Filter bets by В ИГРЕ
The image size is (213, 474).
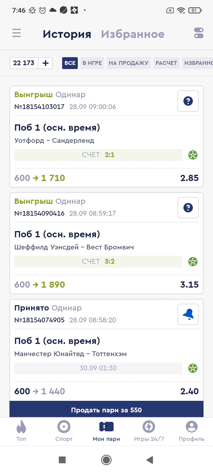(x=92, y=63)
